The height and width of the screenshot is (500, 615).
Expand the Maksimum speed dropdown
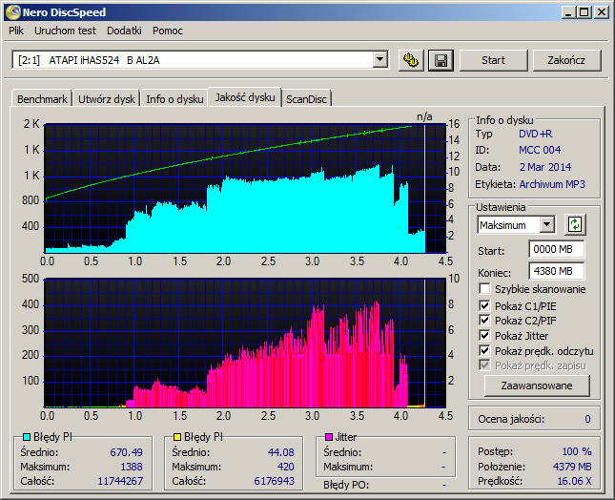[546, 225]
